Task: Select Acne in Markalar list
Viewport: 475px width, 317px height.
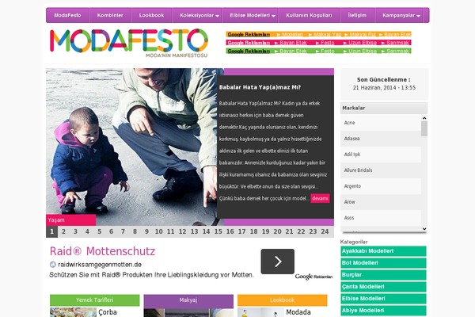Action: click(x=381, y=123)
